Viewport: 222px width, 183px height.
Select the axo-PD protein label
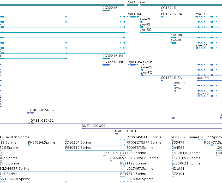pos(203,93)
